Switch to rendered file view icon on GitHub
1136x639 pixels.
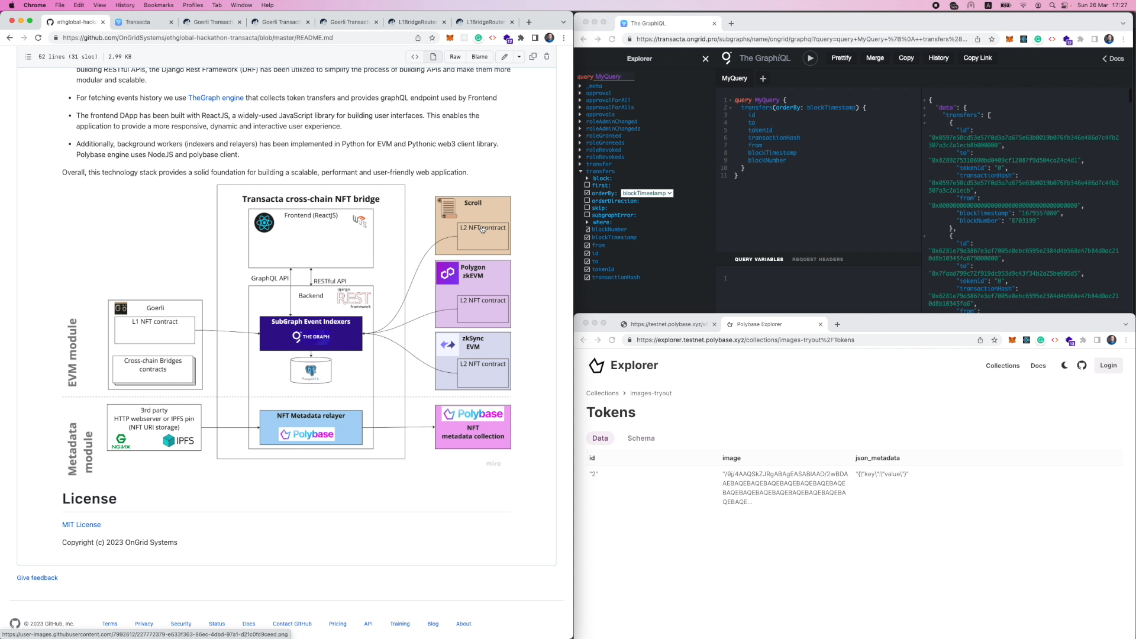[433, 57]
